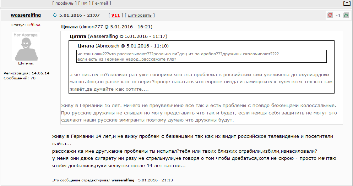Open the wasseralfing username profile

tap(26, 15)
